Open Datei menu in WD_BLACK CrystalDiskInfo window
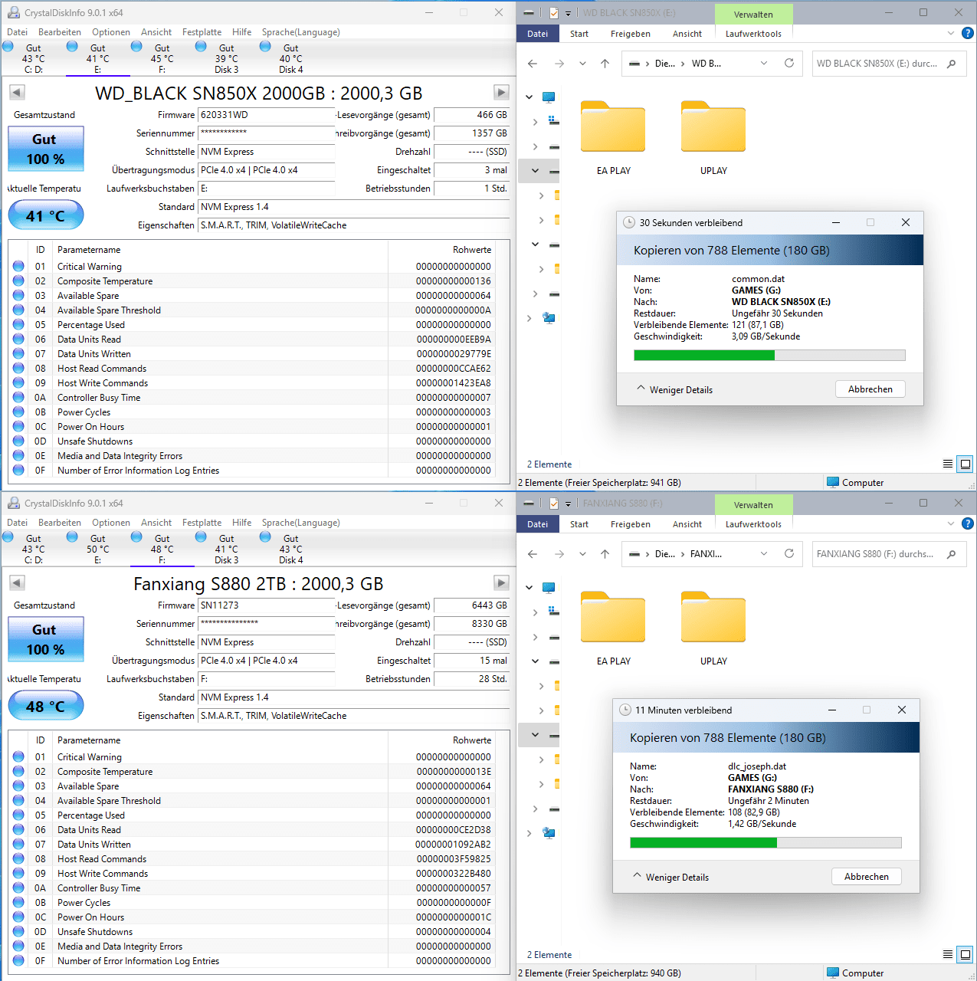The height and width of the screenshot is (981, 977). [x=17, y=32]
